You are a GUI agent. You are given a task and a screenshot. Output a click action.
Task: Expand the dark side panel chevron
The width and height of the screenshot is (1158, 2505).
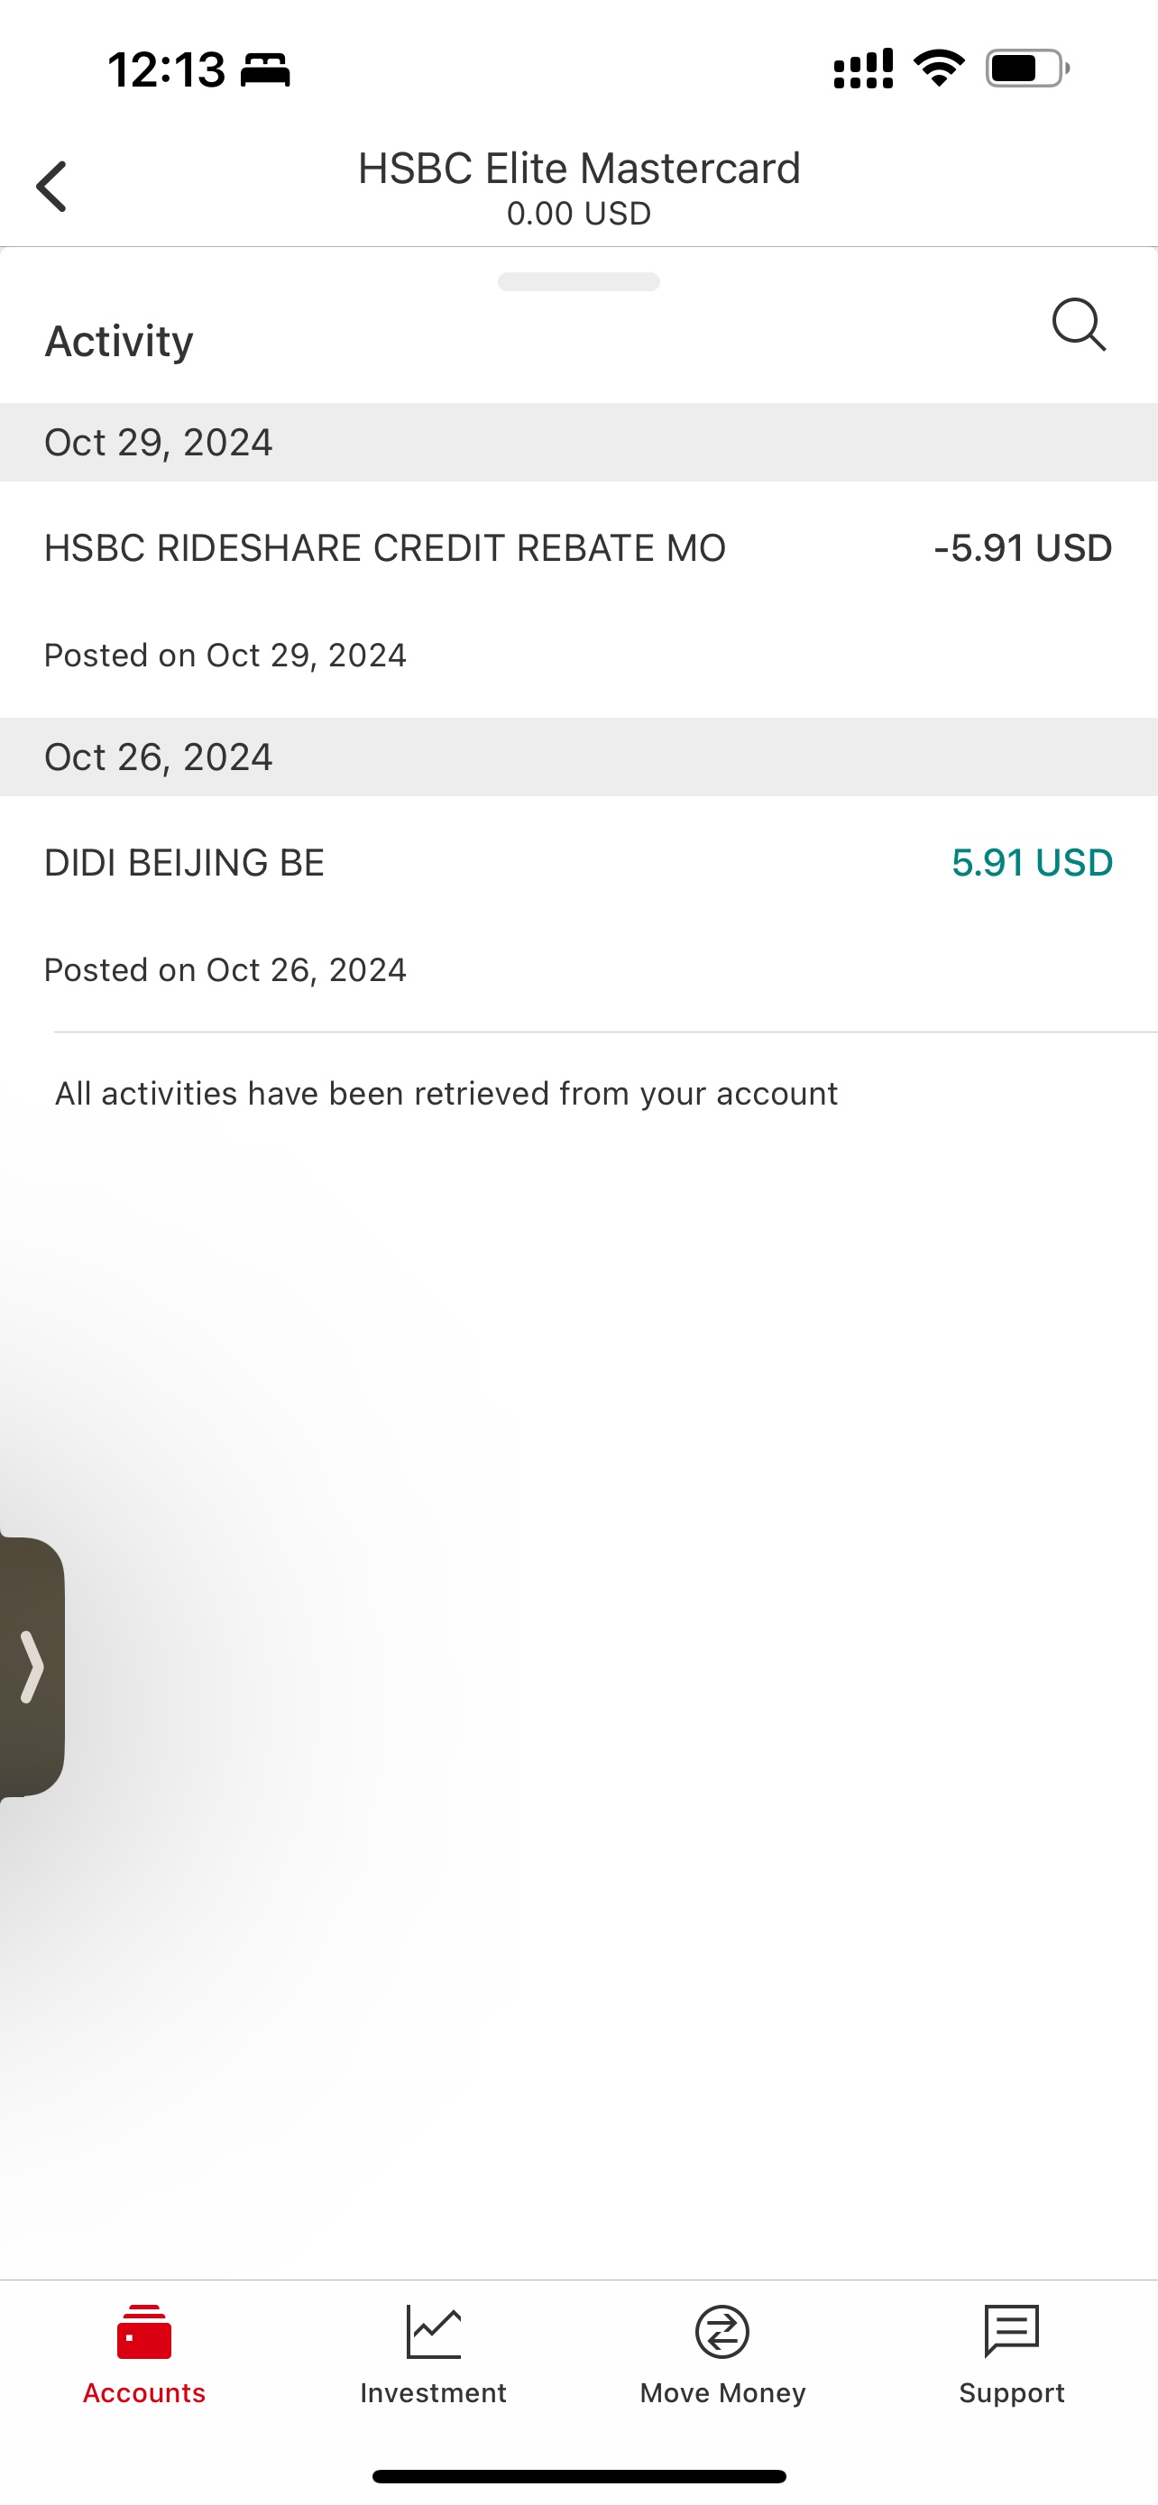31,1666
